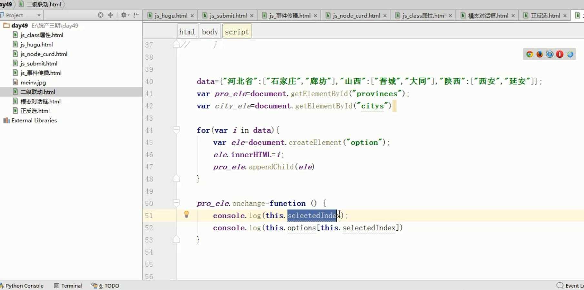Open in Firefox browser icon
Screen dimensions: 584x290
(x=539, y=54)
